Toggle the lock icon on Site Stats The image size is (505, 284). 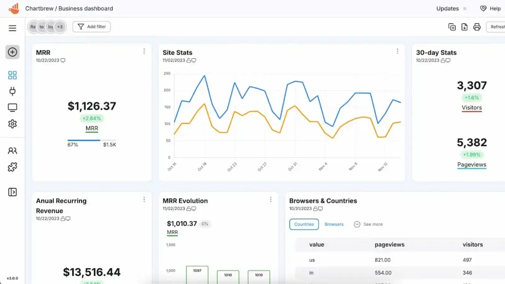tap(188, 60)
